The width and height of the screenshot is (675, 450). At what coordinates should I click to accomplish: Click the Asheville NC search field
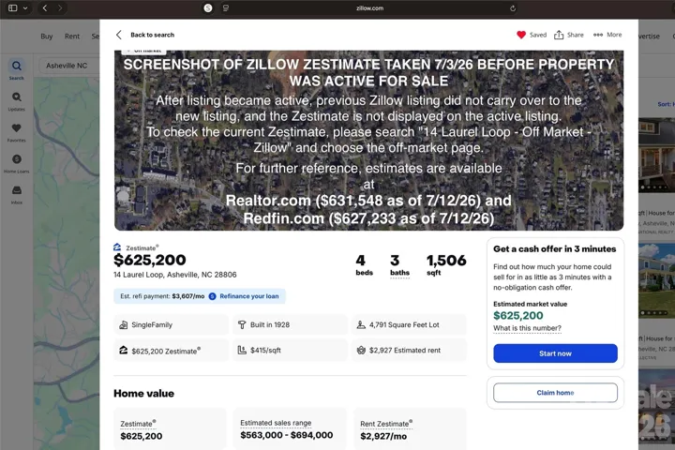[68, 66]
